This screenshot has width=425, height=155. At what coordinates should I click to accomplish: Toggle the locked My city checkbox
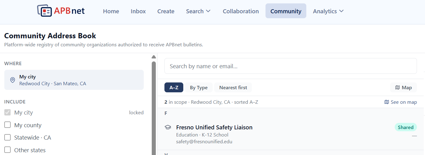[7, 112]
